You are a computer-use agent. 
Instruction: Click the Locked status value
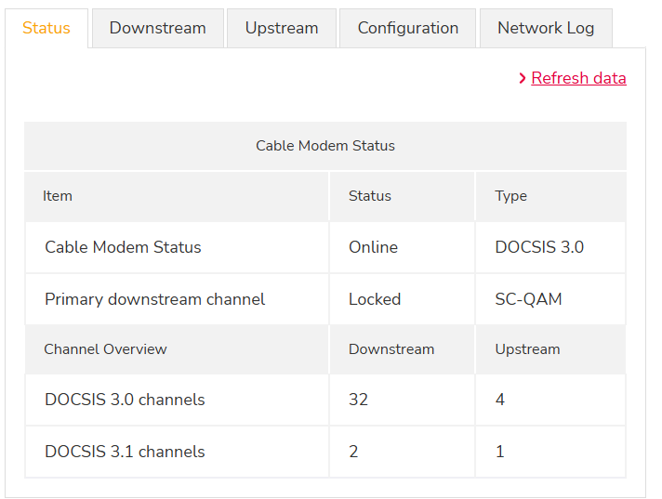[375, 299]
